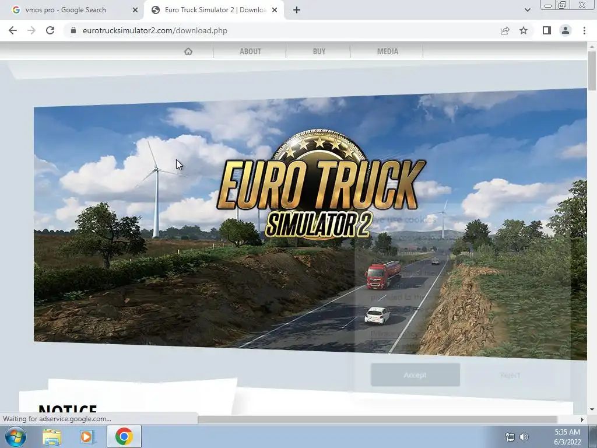The image size is (597, 448).
Task: Accept cookies with the Accept button
Action: (x=415, y=375)
